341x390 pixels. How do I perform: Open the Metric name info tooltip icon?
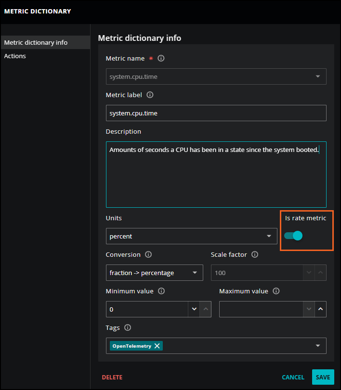pyautogui.click(x=161, y=58)
